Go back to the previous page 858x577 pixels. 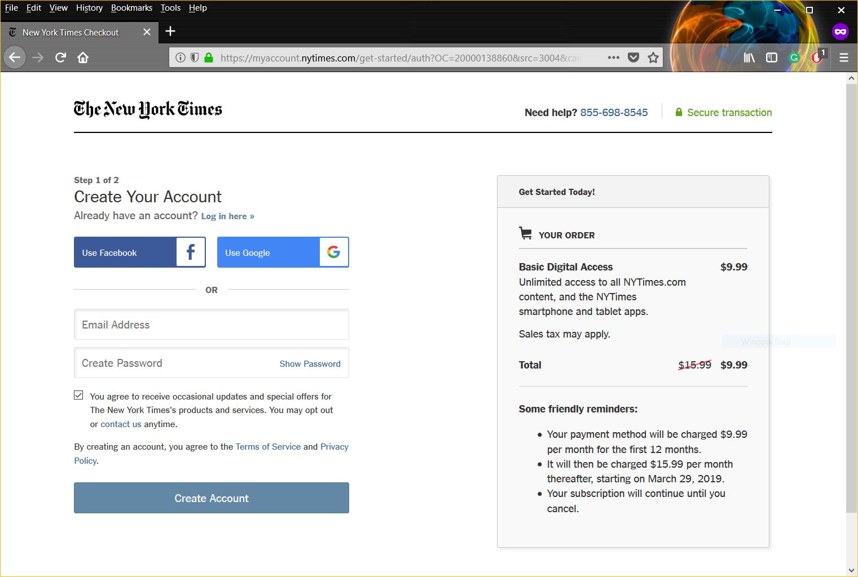click(x=15, y=57)
